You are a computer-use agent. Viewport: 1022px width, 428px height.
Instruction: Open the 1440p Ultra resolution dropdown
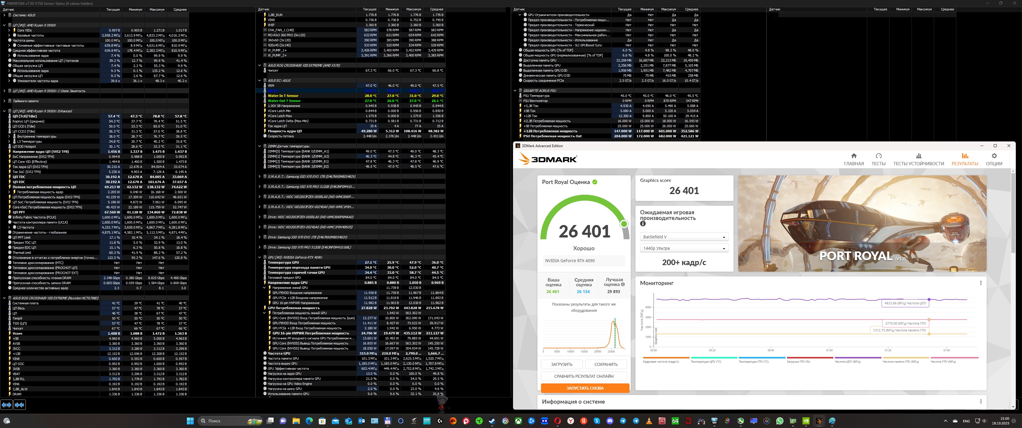[x=684, y=248]
